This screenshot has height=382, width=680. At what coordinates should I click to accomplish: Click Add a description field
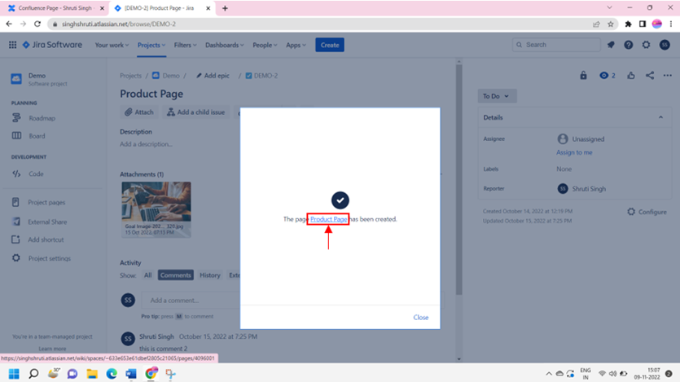[146, 144]
